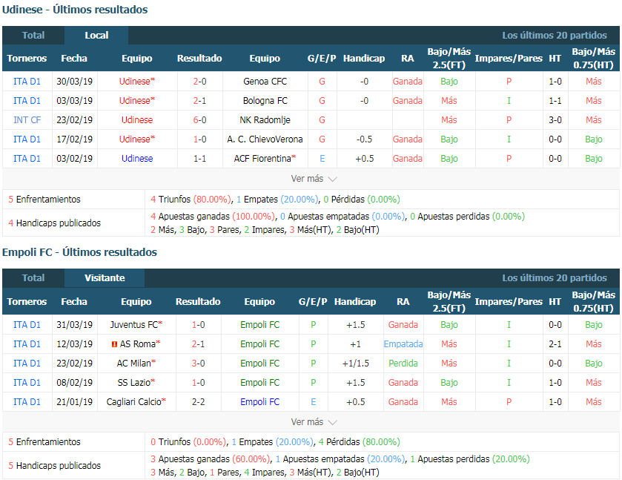Viewport: 622px width, 480px height.
Task: Click 'Perdida' in the AC Milan row
Action: [403, 364]
